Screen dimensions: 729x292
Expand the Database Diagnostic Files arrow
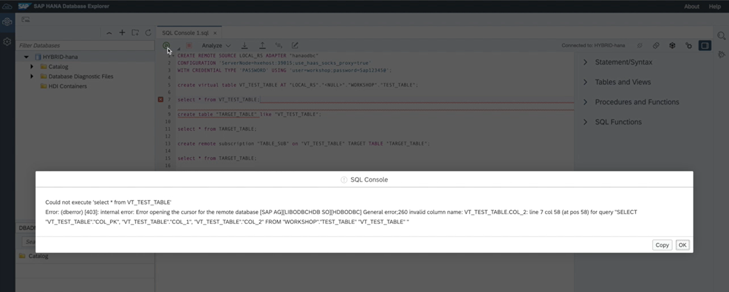point(32,76)
